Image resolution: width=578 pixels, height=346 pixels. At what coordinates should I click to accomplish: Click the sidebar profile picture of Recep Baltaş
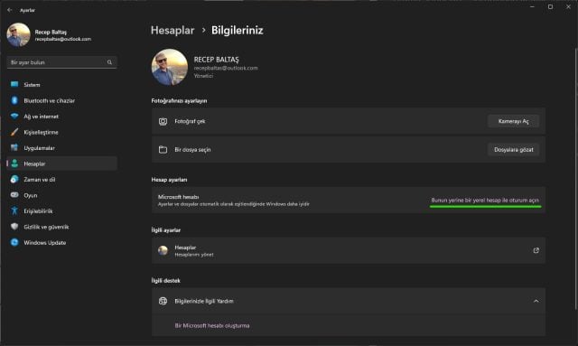point(18,34)
